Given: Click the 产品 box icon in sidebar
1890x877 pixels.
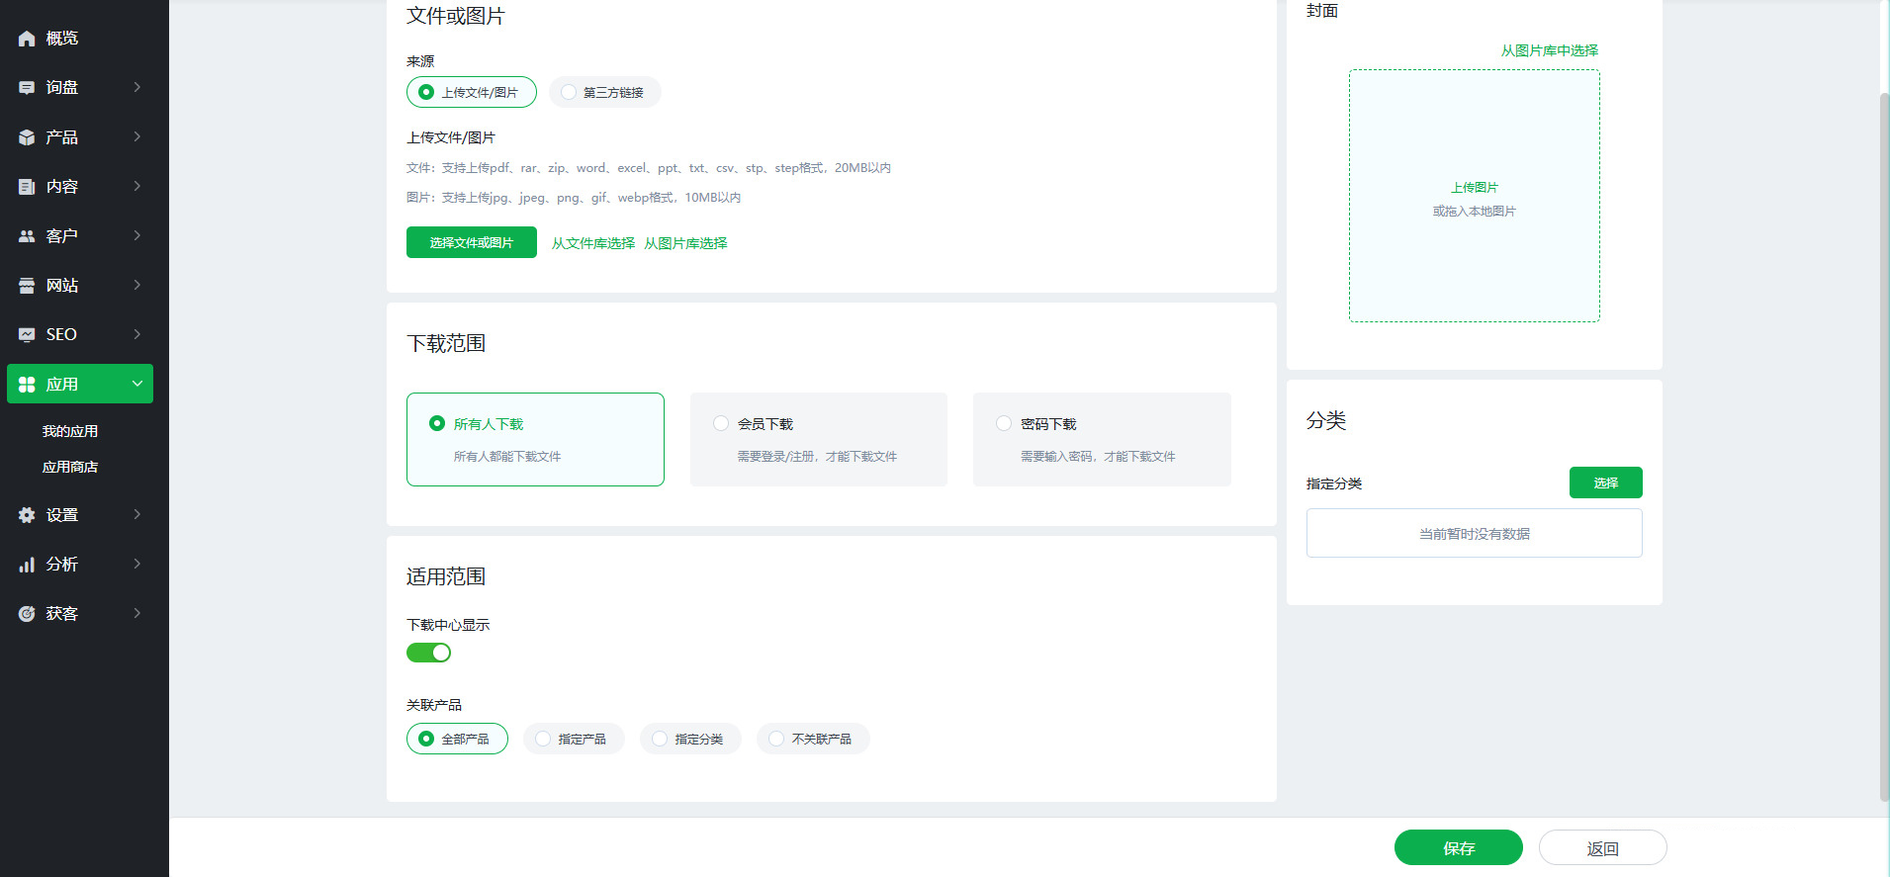Looking at the screenshot, I should pyautogui.click(x=27, y=137).
